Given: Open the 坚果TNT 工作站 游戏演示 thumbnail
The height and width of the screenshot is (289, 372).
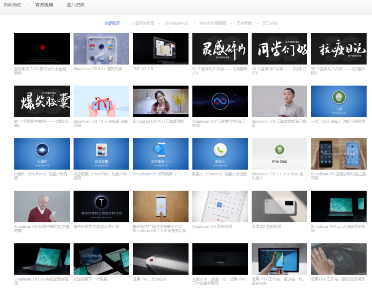Looking at the screenshot, I should (x=339, y=259).
